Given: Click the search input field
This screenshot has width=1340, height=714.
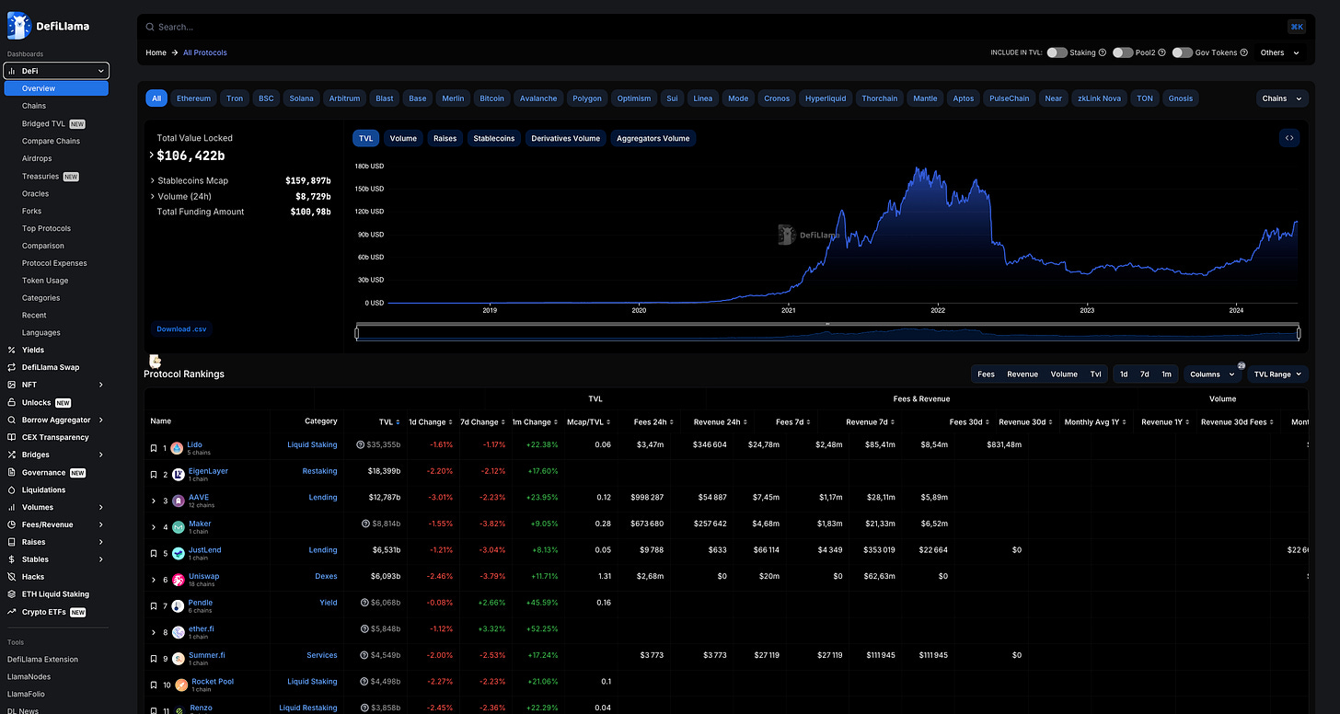Looking at the screenshot, I should [x=720, y=28].
